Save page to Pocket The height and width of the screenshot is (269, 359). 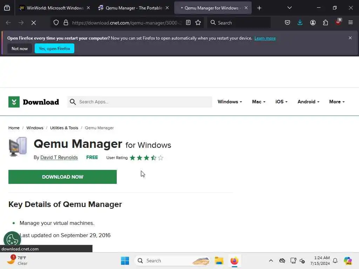287,23
